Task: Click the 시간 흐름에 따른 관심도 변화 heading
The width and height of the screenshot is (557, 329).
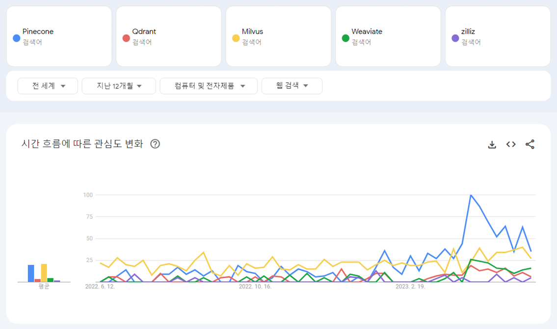Action: pyautogui.click(x=82, y=143)
